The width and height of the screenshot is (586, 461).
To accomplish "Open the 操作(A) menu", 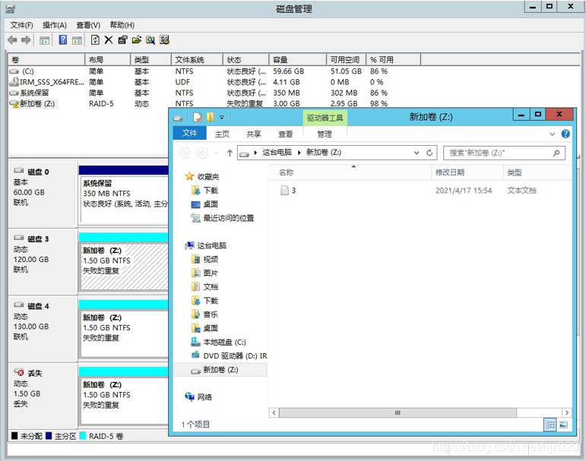I will point(55,25).
